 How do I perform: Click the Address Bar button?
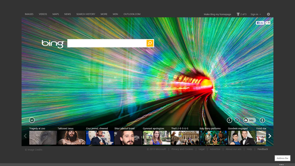[x=282, y=158]
